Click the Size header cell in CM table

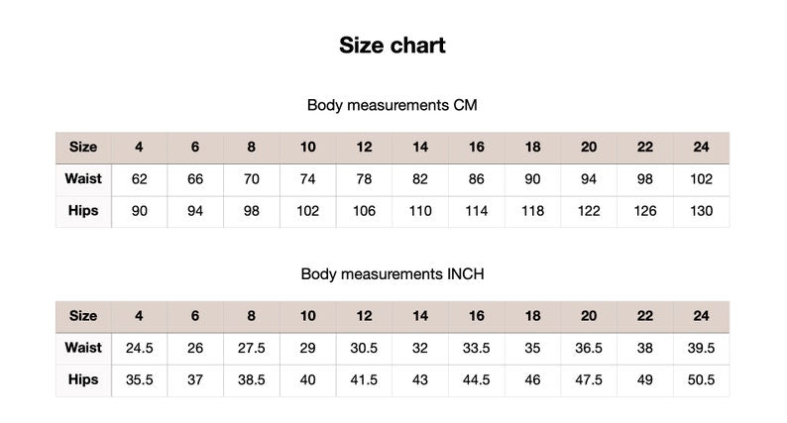point(83,147)
